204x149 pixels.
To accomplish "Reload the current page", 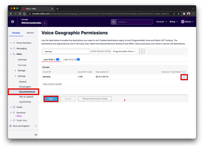I will [20, 14].
